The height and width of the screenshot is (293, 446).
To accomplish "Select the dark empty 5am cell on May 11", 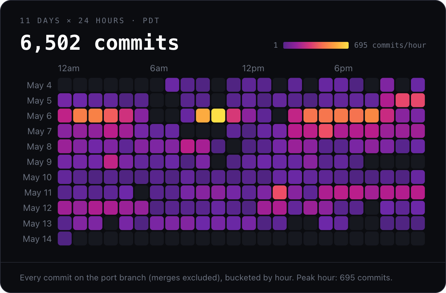I will tap(142, 192).
